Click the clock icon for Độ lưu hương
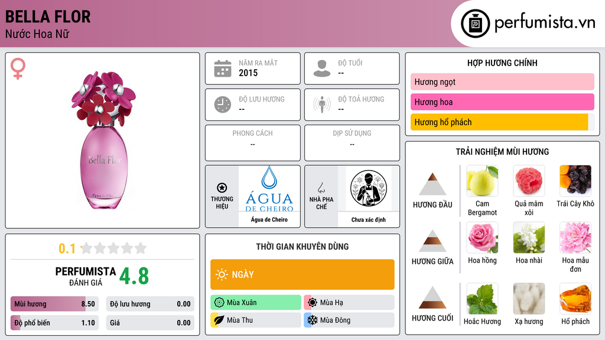Screen dimensions: 605x340 coord(223,104)
